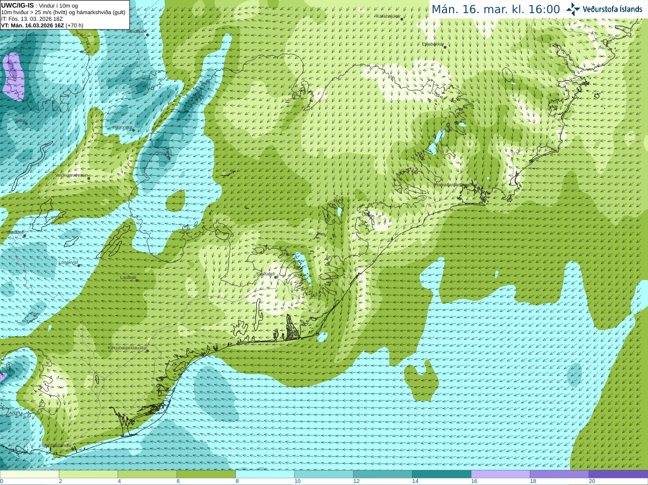Image resolution: width=648 pixels, height=485 pixels.
Task: Click the '10m hviður > 25 m/s' description line
Action: (63, 12)
